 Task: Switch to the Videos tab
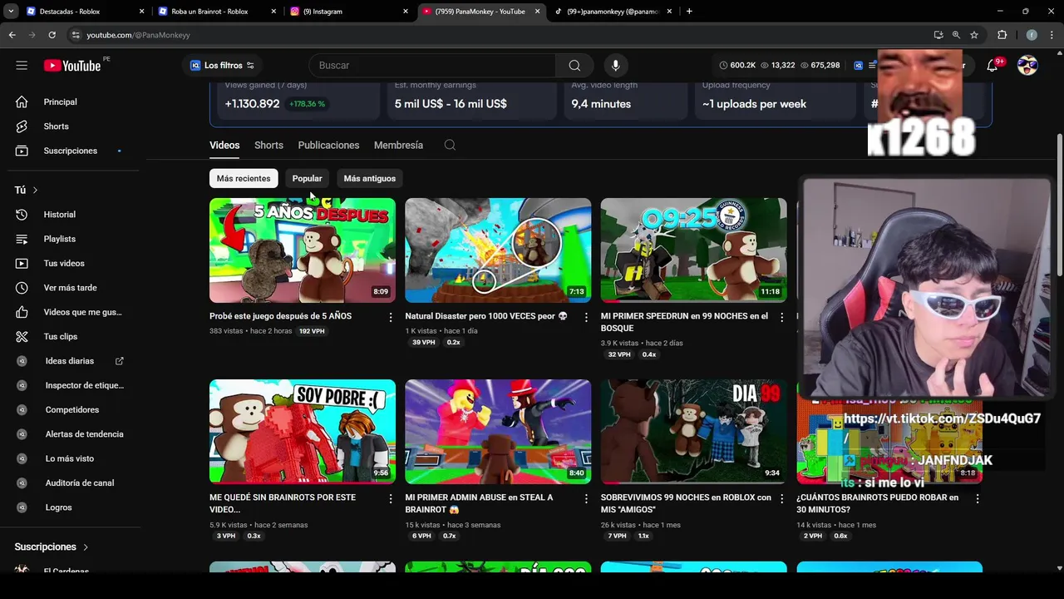click(224, 145)
